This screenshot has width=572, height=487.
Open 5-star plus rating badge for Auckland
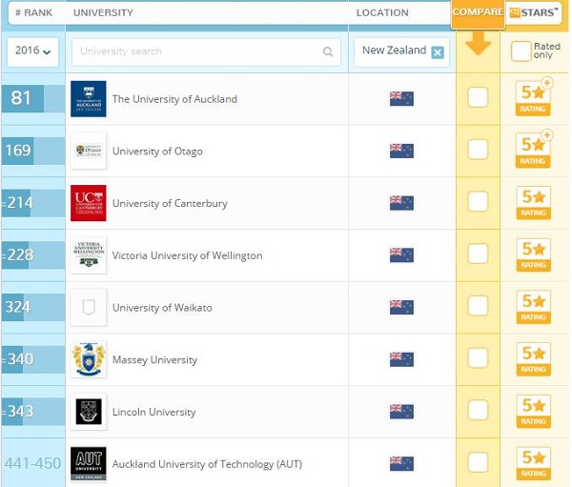point(533,97)
